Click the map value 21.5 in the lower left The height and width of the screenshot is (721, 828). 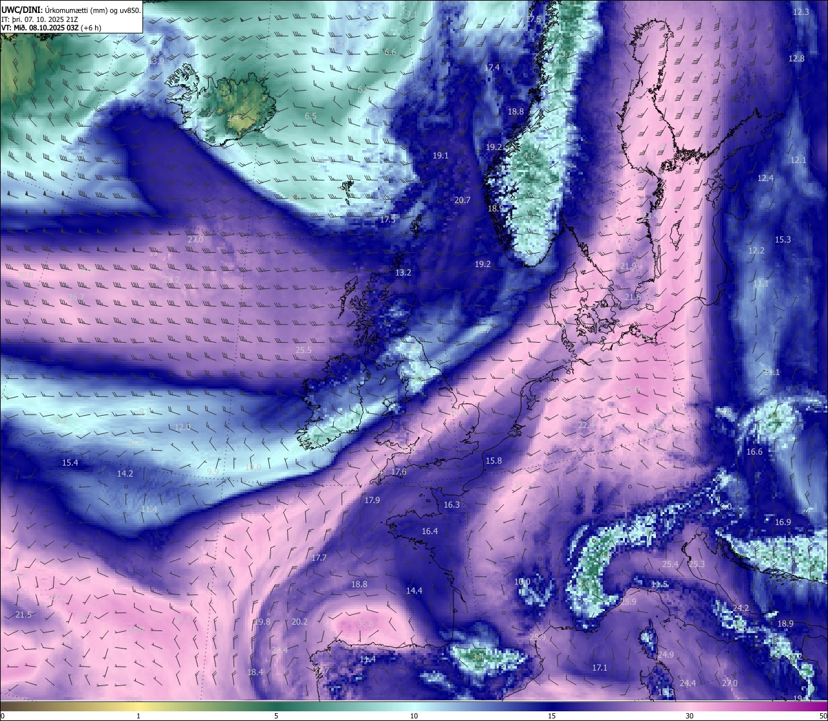23,615
